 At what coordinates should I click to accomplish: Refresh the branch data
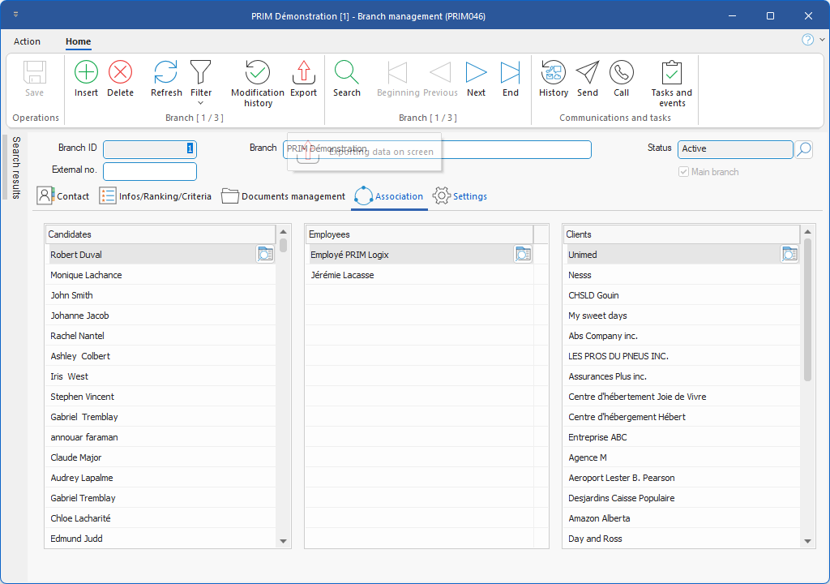pyautogui.click(x=166, y=73)
